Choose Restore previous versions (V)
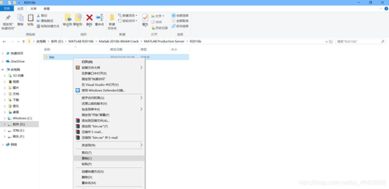 coord(109,104)
